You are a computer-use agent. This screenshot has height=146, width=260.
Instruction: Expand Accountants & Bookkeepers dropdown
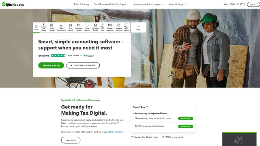[148, 4]
